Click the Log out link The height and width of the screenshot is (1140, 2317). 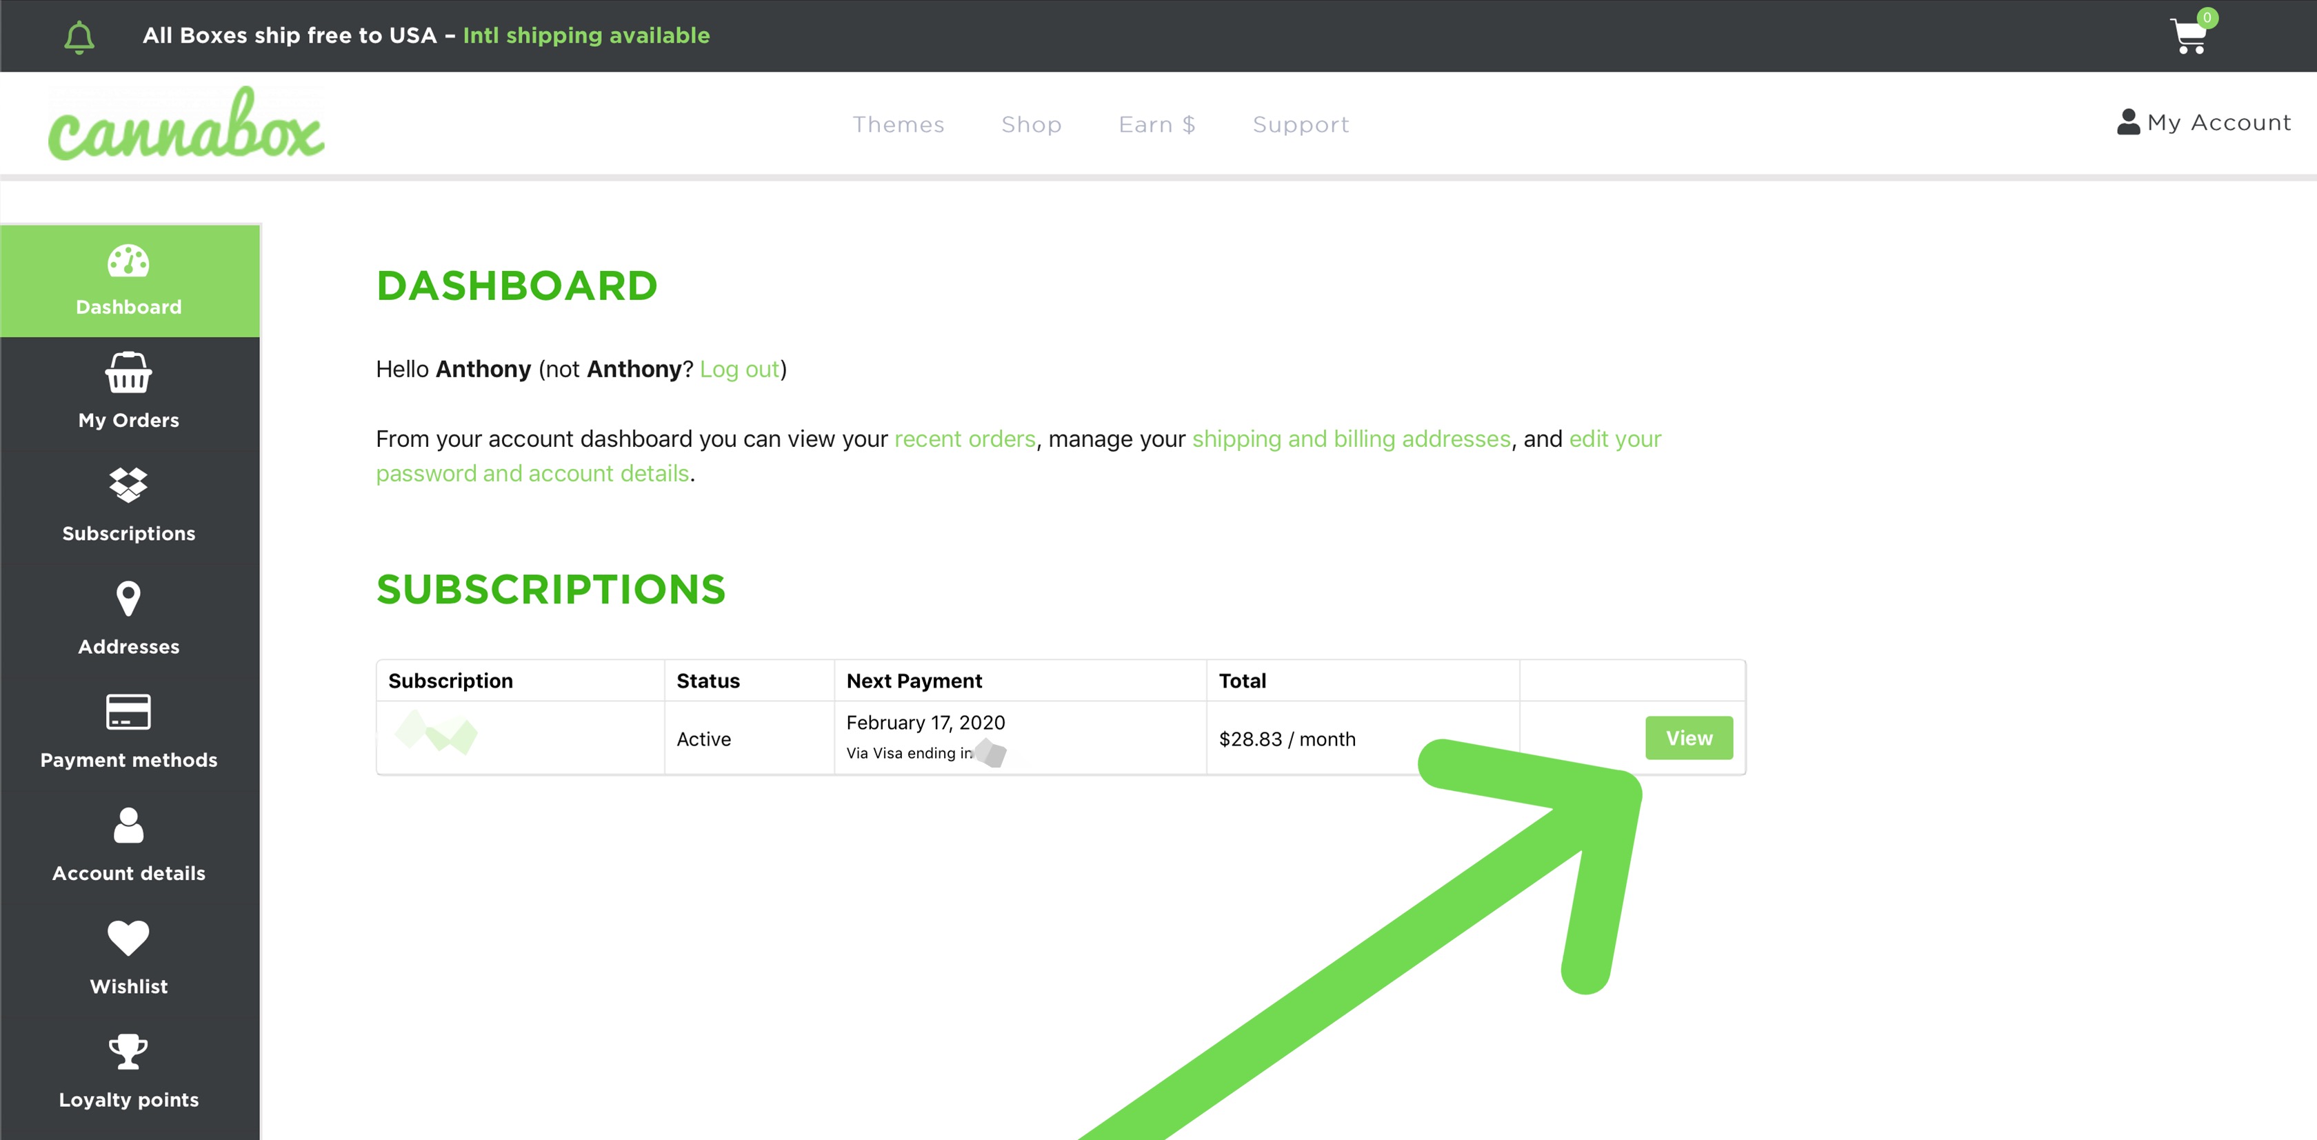pos(739,369)
